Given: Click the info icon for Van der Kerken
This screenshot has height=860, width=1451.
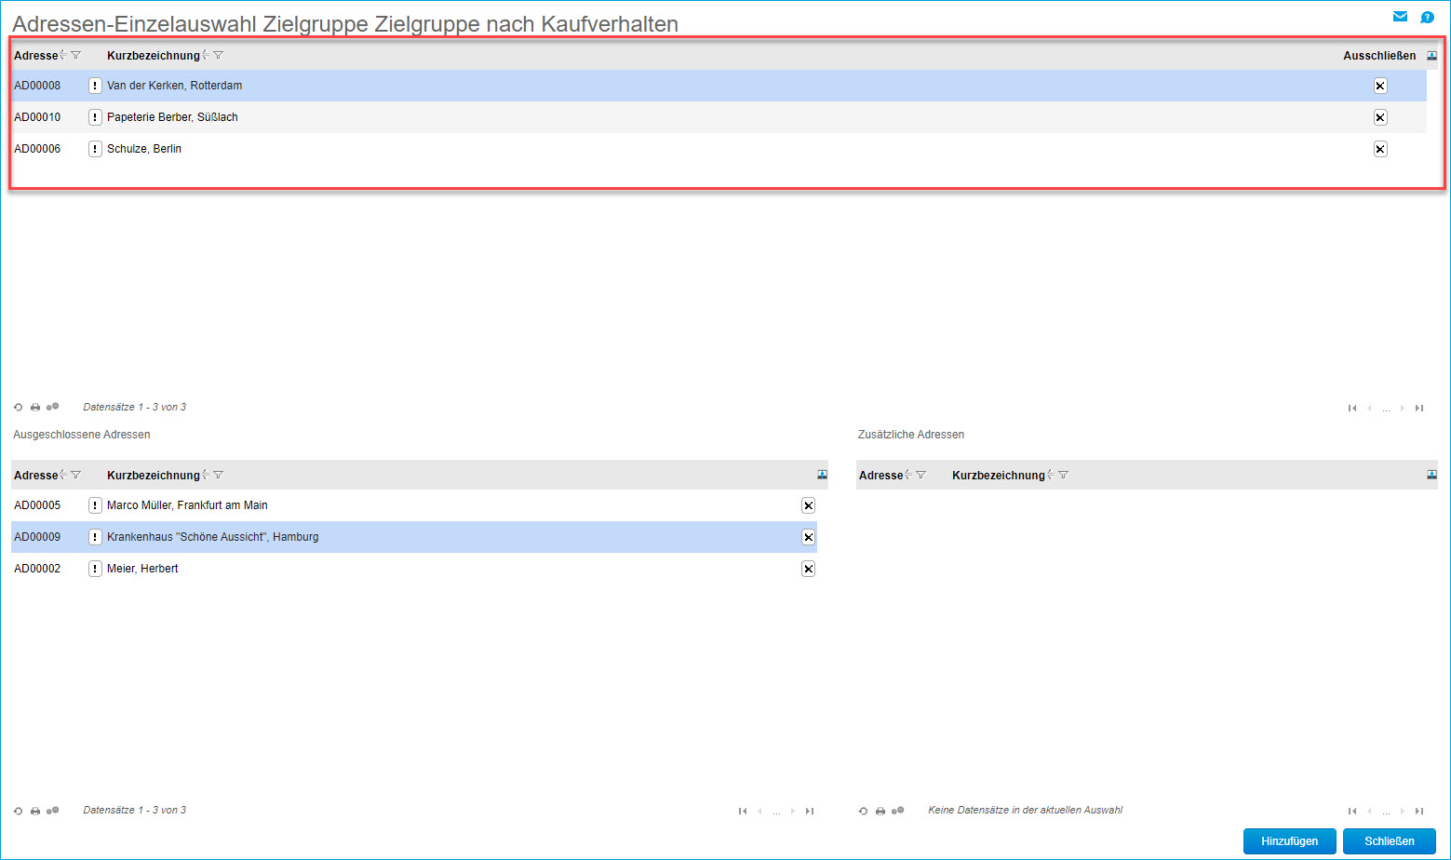Looking at the screenshot, I should coord(95,86).
